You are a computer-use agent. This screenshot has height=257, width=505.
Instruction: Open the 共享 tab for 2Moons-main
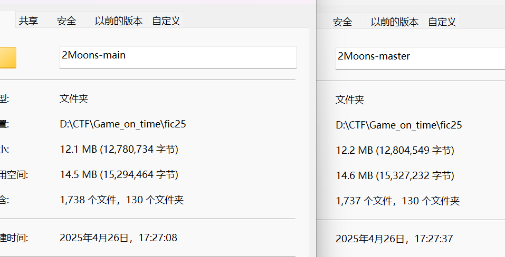point(28,21)
